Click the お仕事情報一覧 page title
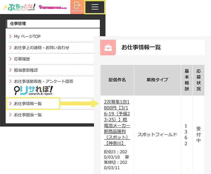 141,47
